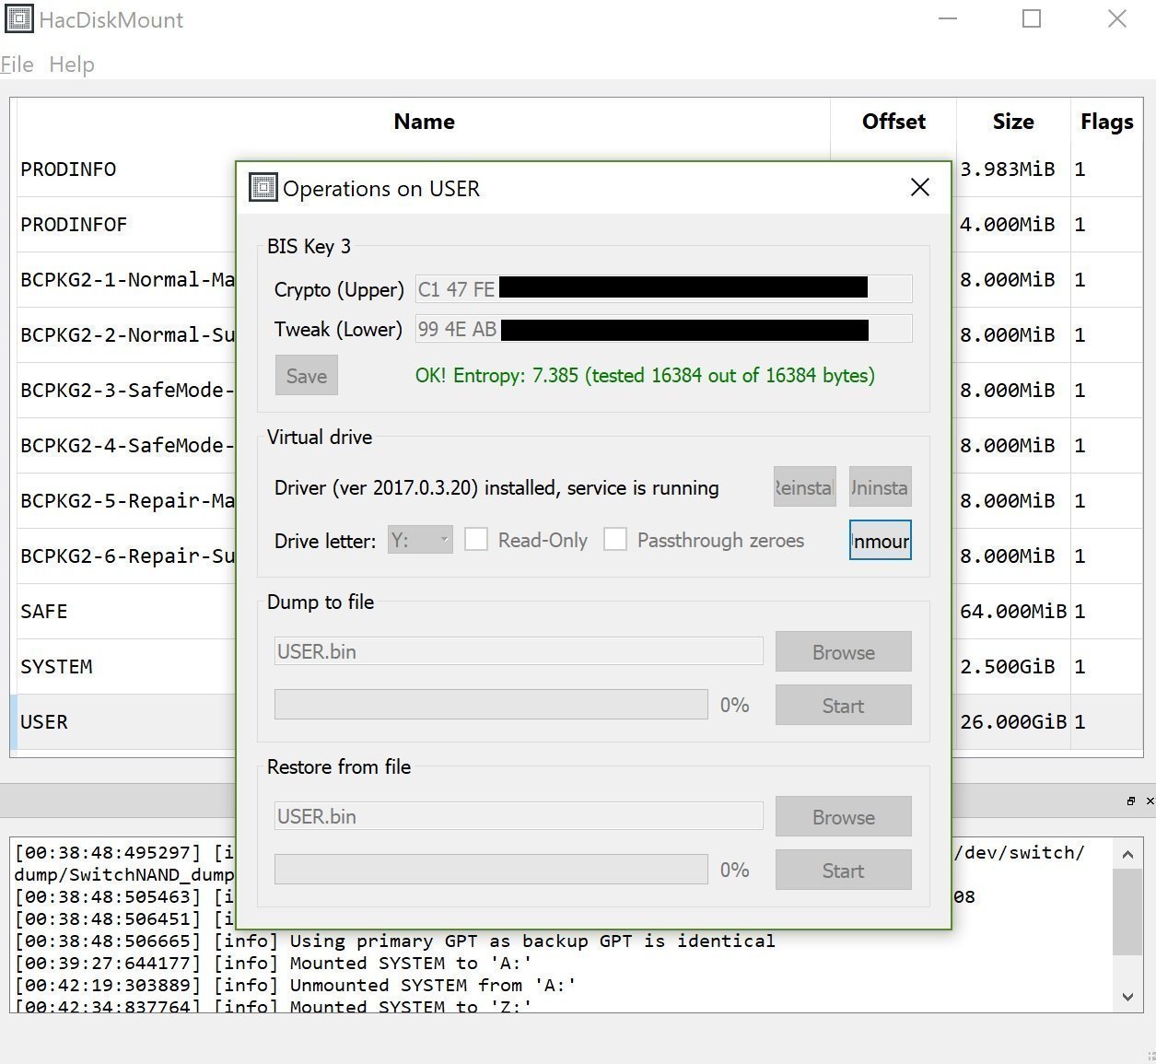
Task: Open the File menu
Action: click(18, 64)
